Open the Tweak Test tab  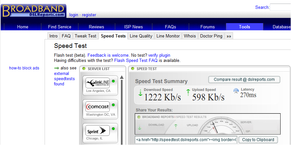point(86,36)
